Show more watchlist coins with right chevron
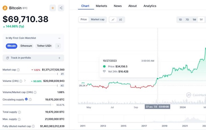 click(x=58, y=46)
